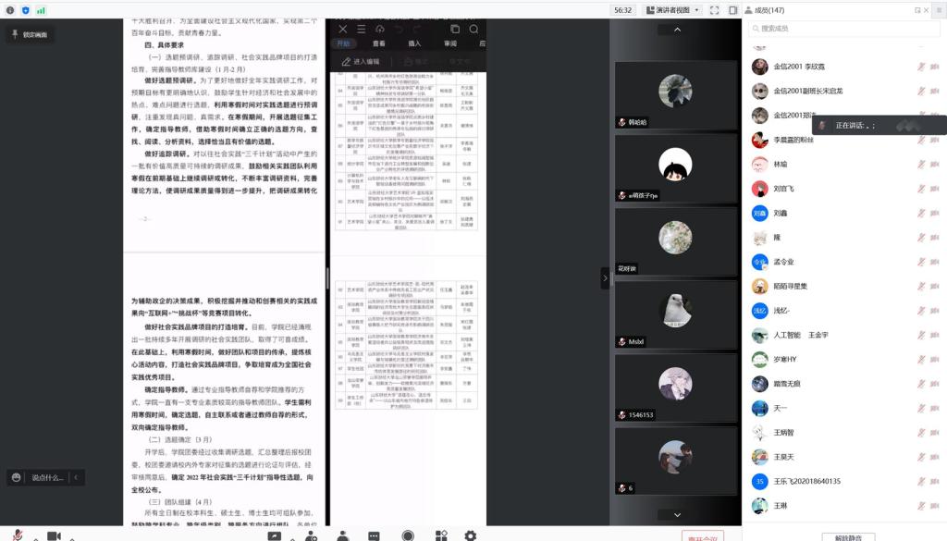The width and height of the screenshot is (947, 541).
Task: Open the hamburger menu in shared document
Action: 362,29
